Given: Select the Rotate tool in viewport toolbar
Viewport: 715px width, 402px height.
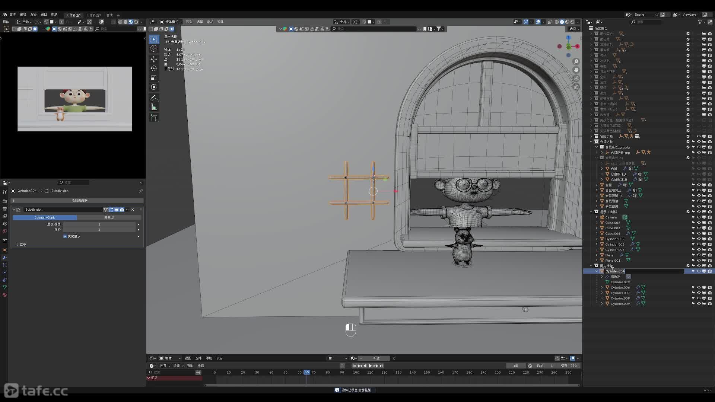Looking at the screenshot, I should tap(154, 68).
